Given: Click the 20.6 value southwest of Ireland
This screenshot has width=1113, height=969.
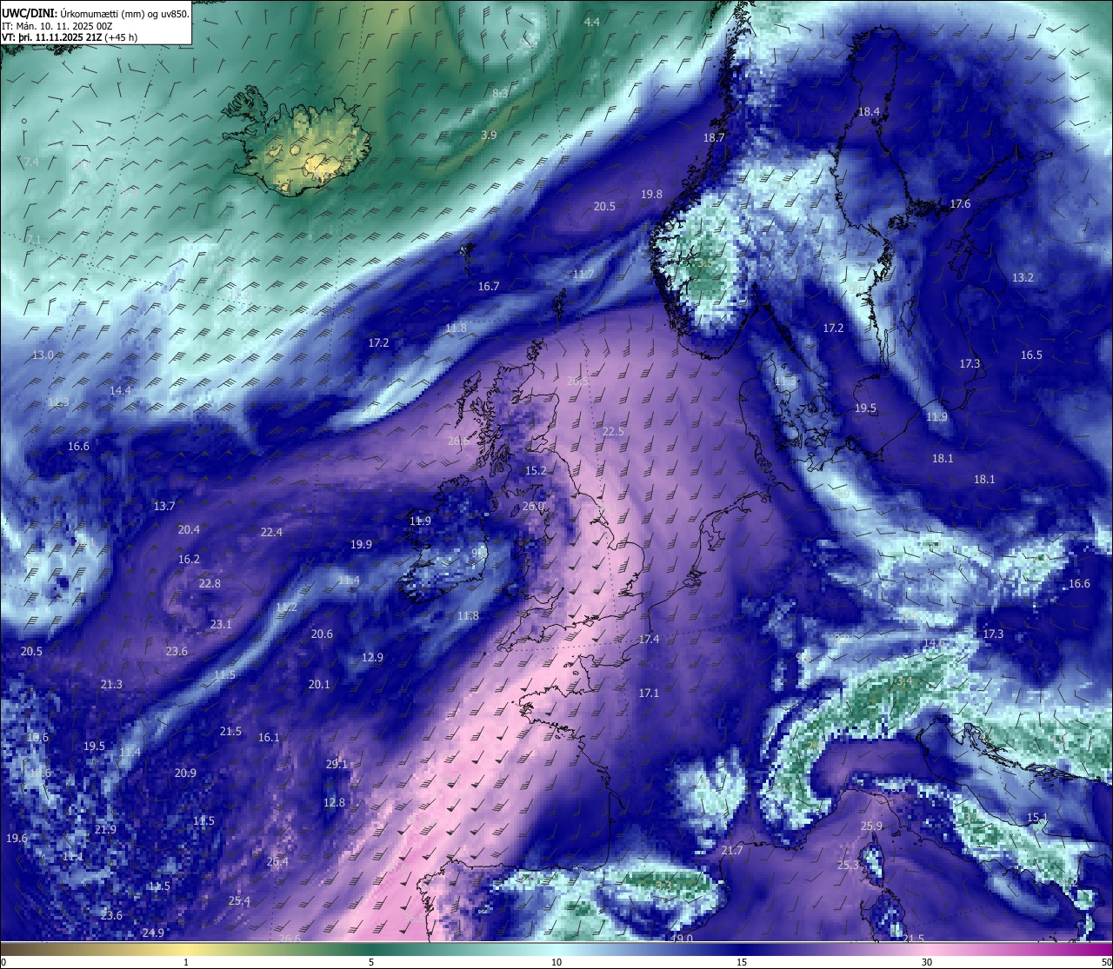Looking at the screenshot, I should tap(322, 634).
